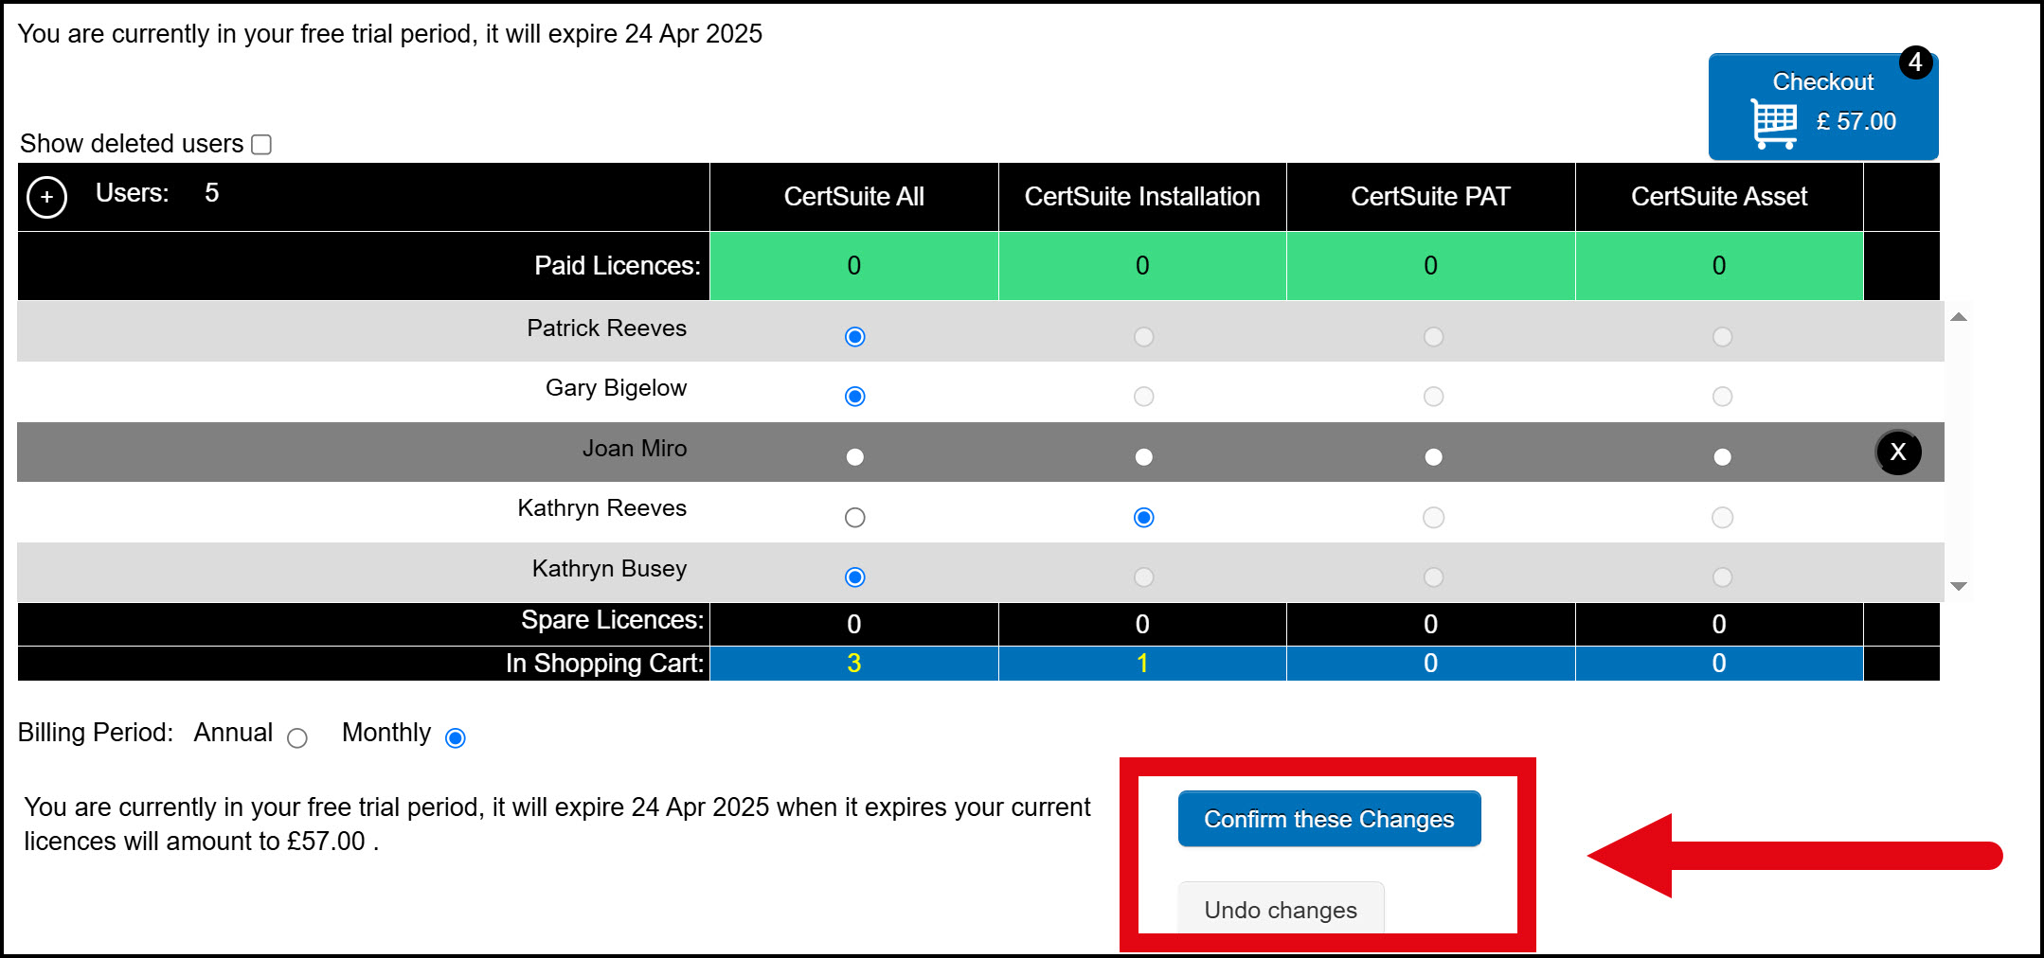2044x958 pixels.
Task: Select CertSuite All for Gary Bigelow
Action: click(854, 397)
